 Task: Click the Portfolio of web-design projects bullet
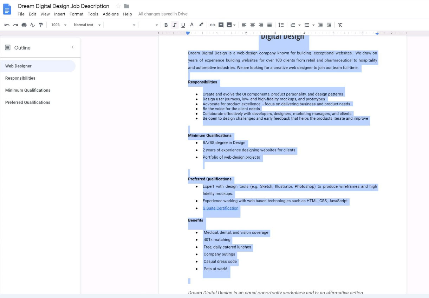[x=231, y=157]
